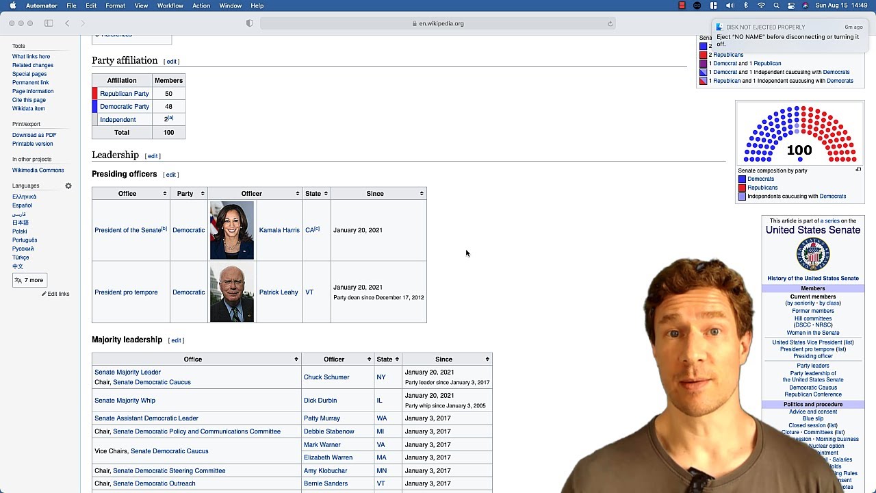Open the Patrick Leahy portrait thumbnail
Screen dimensions: 876x493
pos(232,292)
